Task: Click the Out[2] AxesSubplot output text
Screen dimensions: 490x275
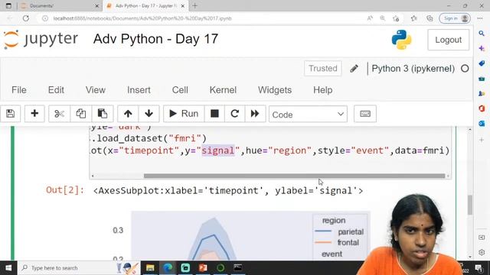Action: pyautogui.click(x=228, y=190)
